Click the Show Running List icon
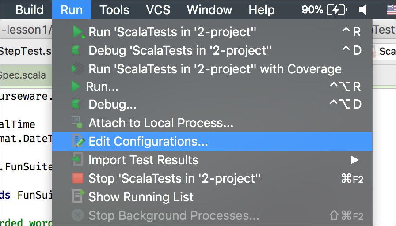The width and height of the screenshot is (396, 226). tap(78, 196)
